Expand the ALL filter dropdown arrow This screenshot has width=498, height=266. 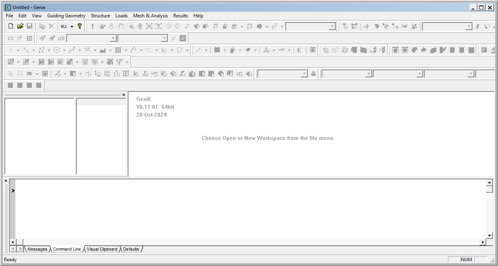[72, 26]
